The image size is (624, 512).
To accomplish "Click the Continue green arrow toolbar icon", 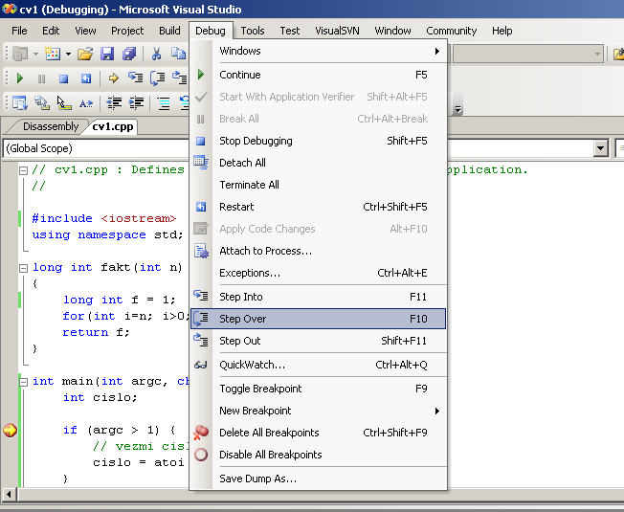I will [19, 78].
